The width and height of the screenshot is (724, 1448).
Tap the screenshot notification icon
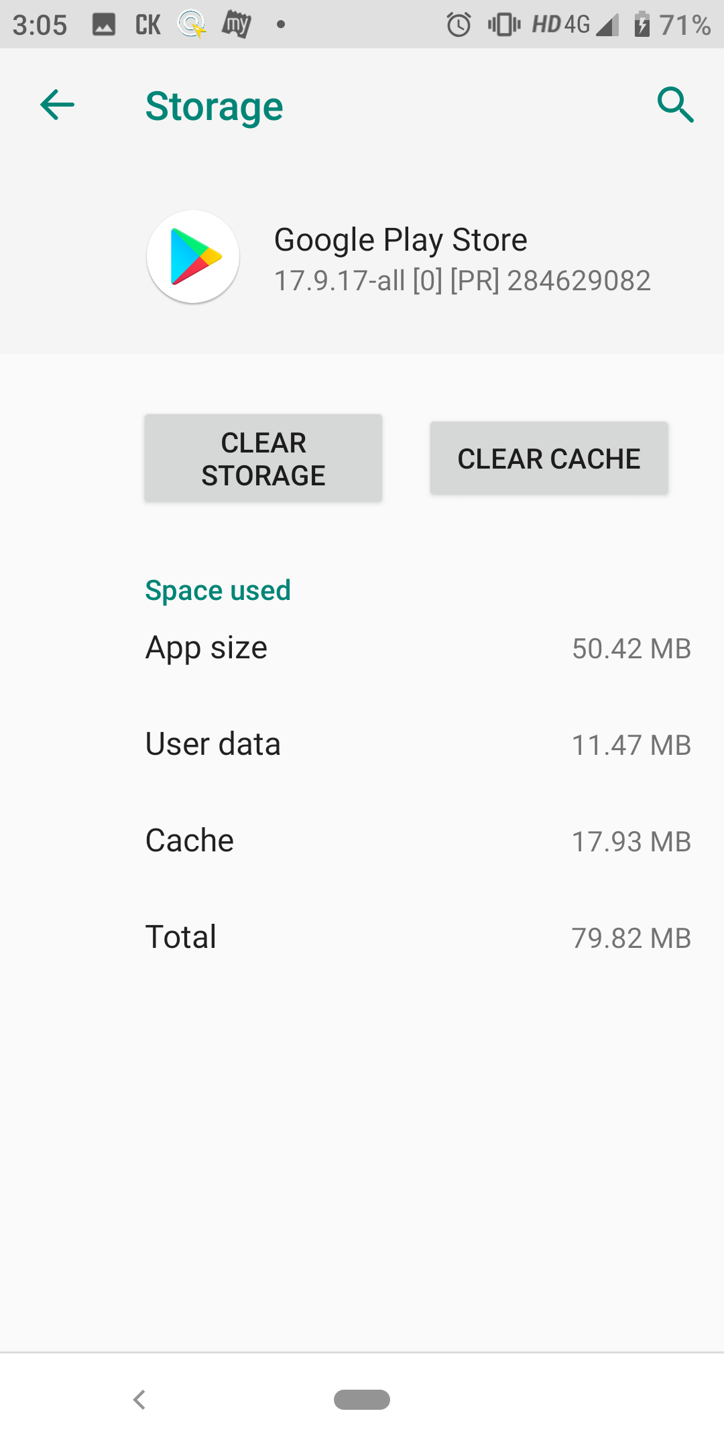pos(104,24)
